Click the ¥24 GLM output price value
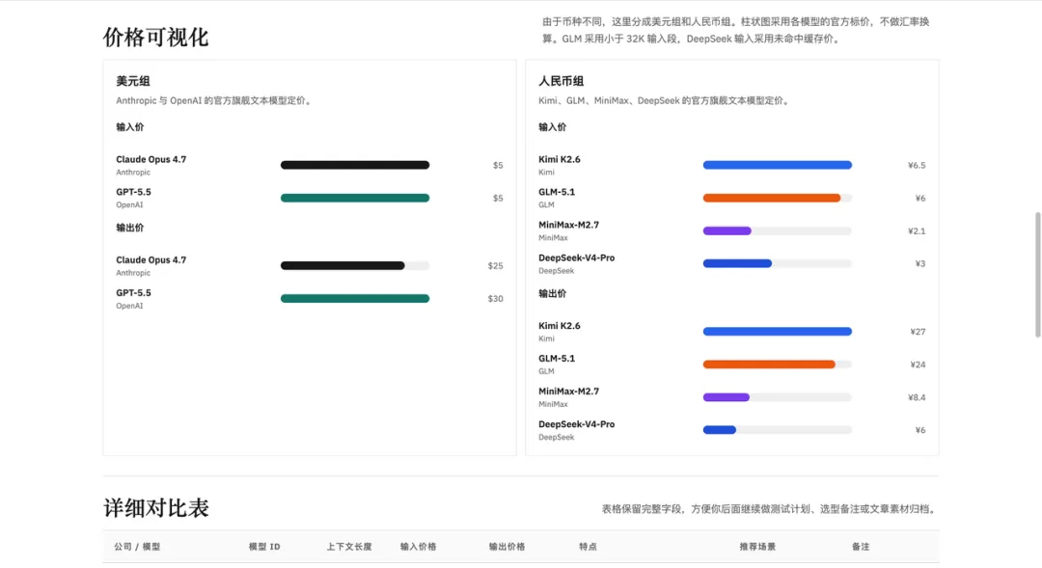 918,365
